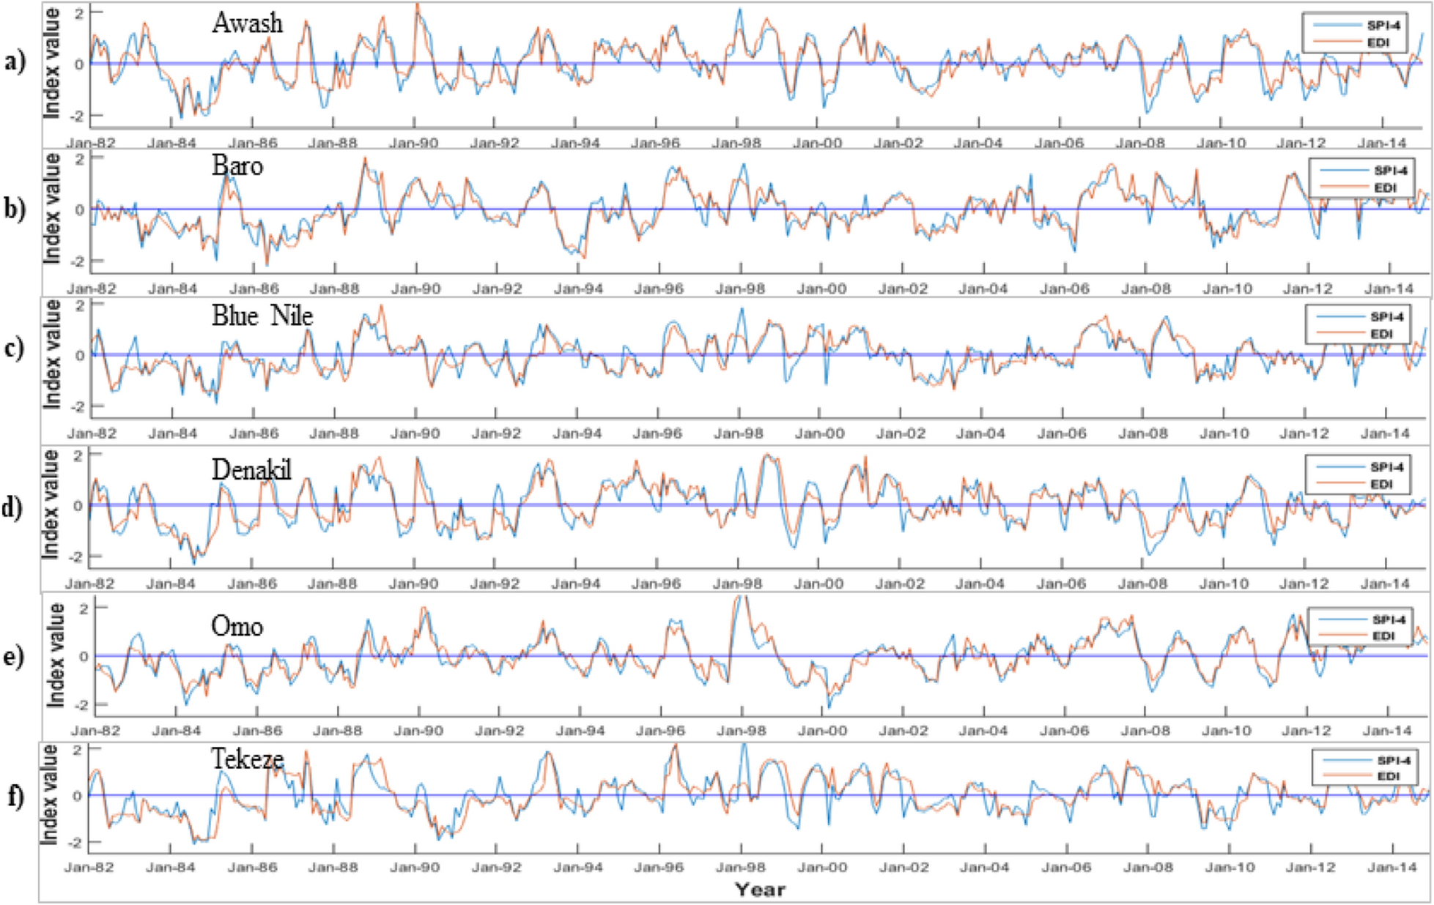This screenshot has width=1434, height=905.
Task: Click the 'Year' x-axis label
Action: pyautogui.click(x=760, y=890)
